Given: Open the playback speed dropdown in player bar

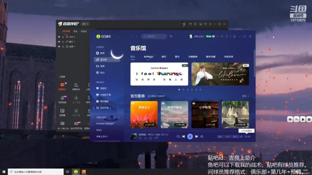Looking at the screenshot, I should coord(220,136).
